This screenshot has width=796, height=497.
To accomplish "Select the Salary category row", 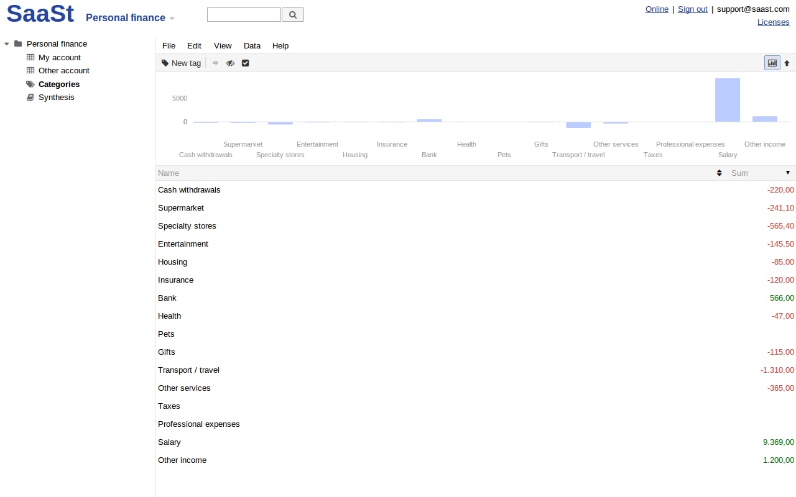I will coord(476,442).
